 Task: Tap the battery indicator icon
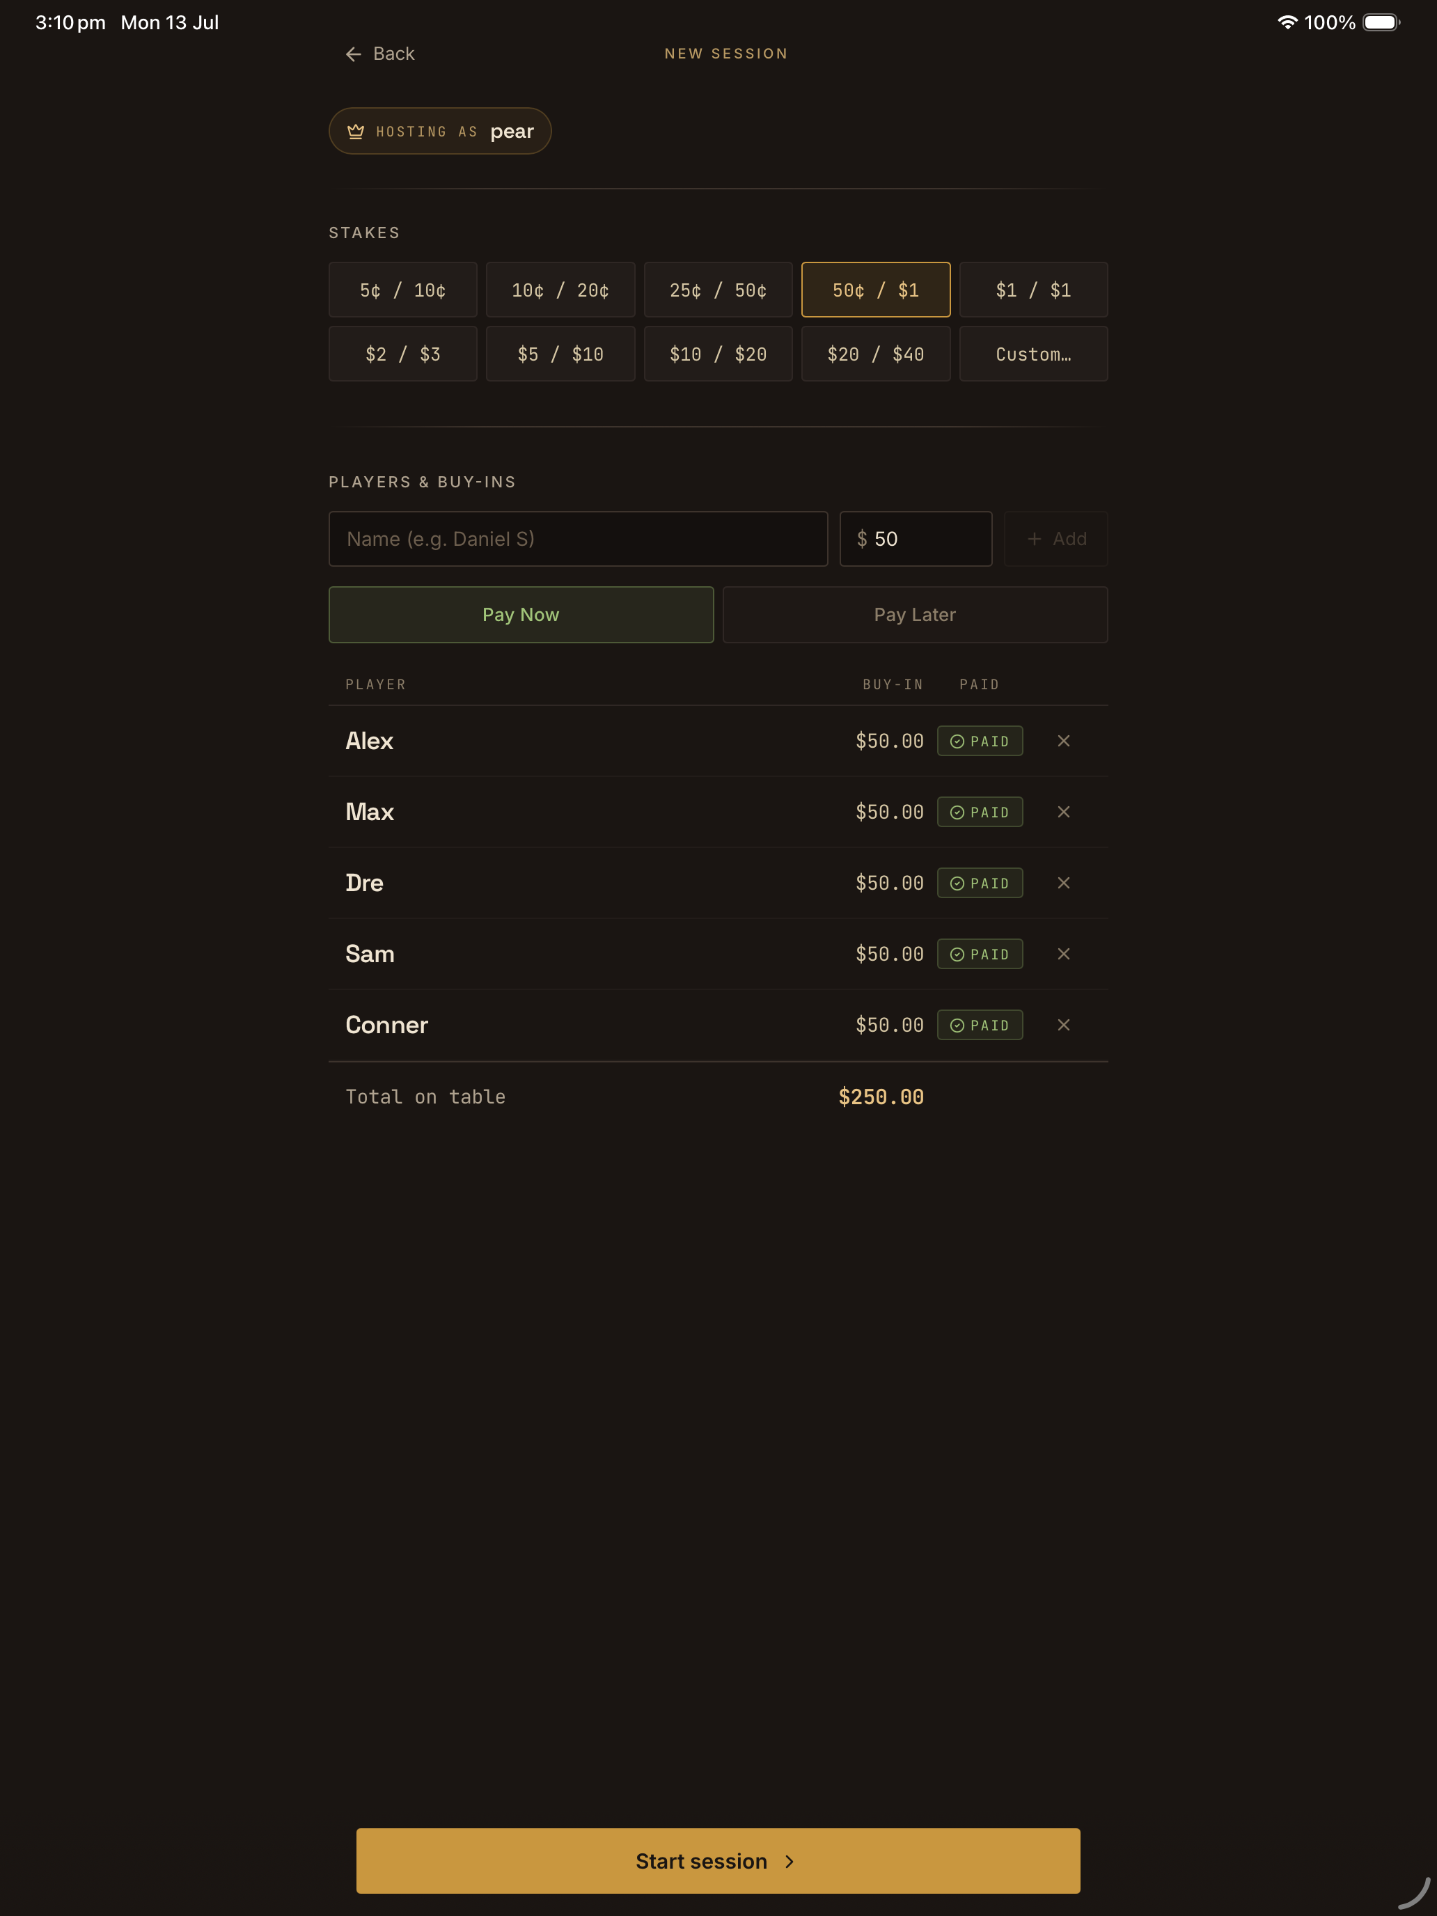(1381, 22)
